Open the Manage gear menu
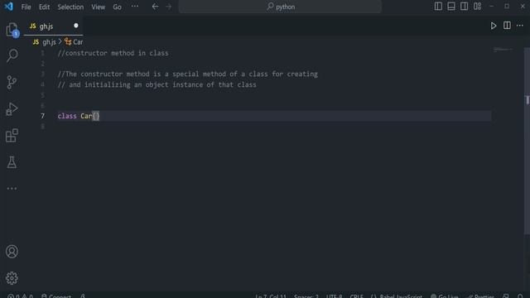The width and height of the screenshot is (530, 298). click(12, 278)
